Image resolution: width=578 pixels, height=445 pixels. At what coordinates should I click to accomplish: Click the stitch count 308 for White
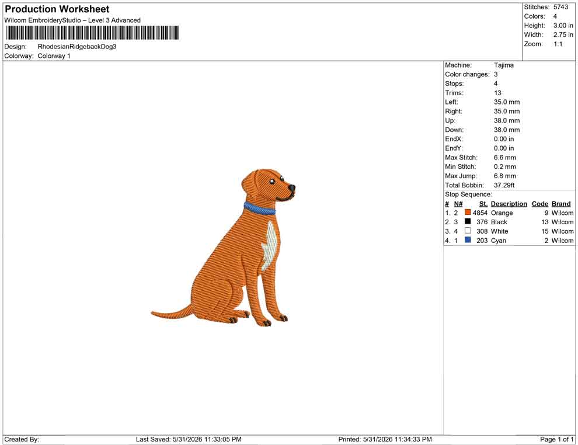tap(482, 231)
